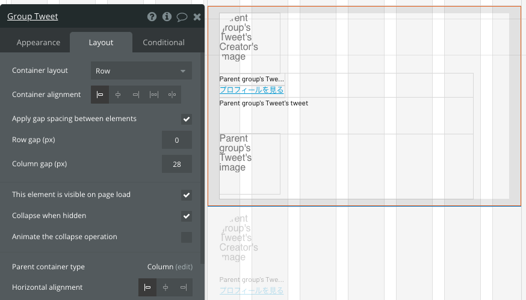Screen dimensions: 526x300
Task: Open the comment bubble icon
Action: [182, 17]
